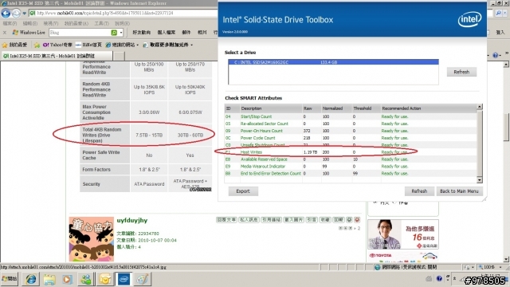Click the Favorites star button
Screen dimensions: 510x287
tap(14, 45)
